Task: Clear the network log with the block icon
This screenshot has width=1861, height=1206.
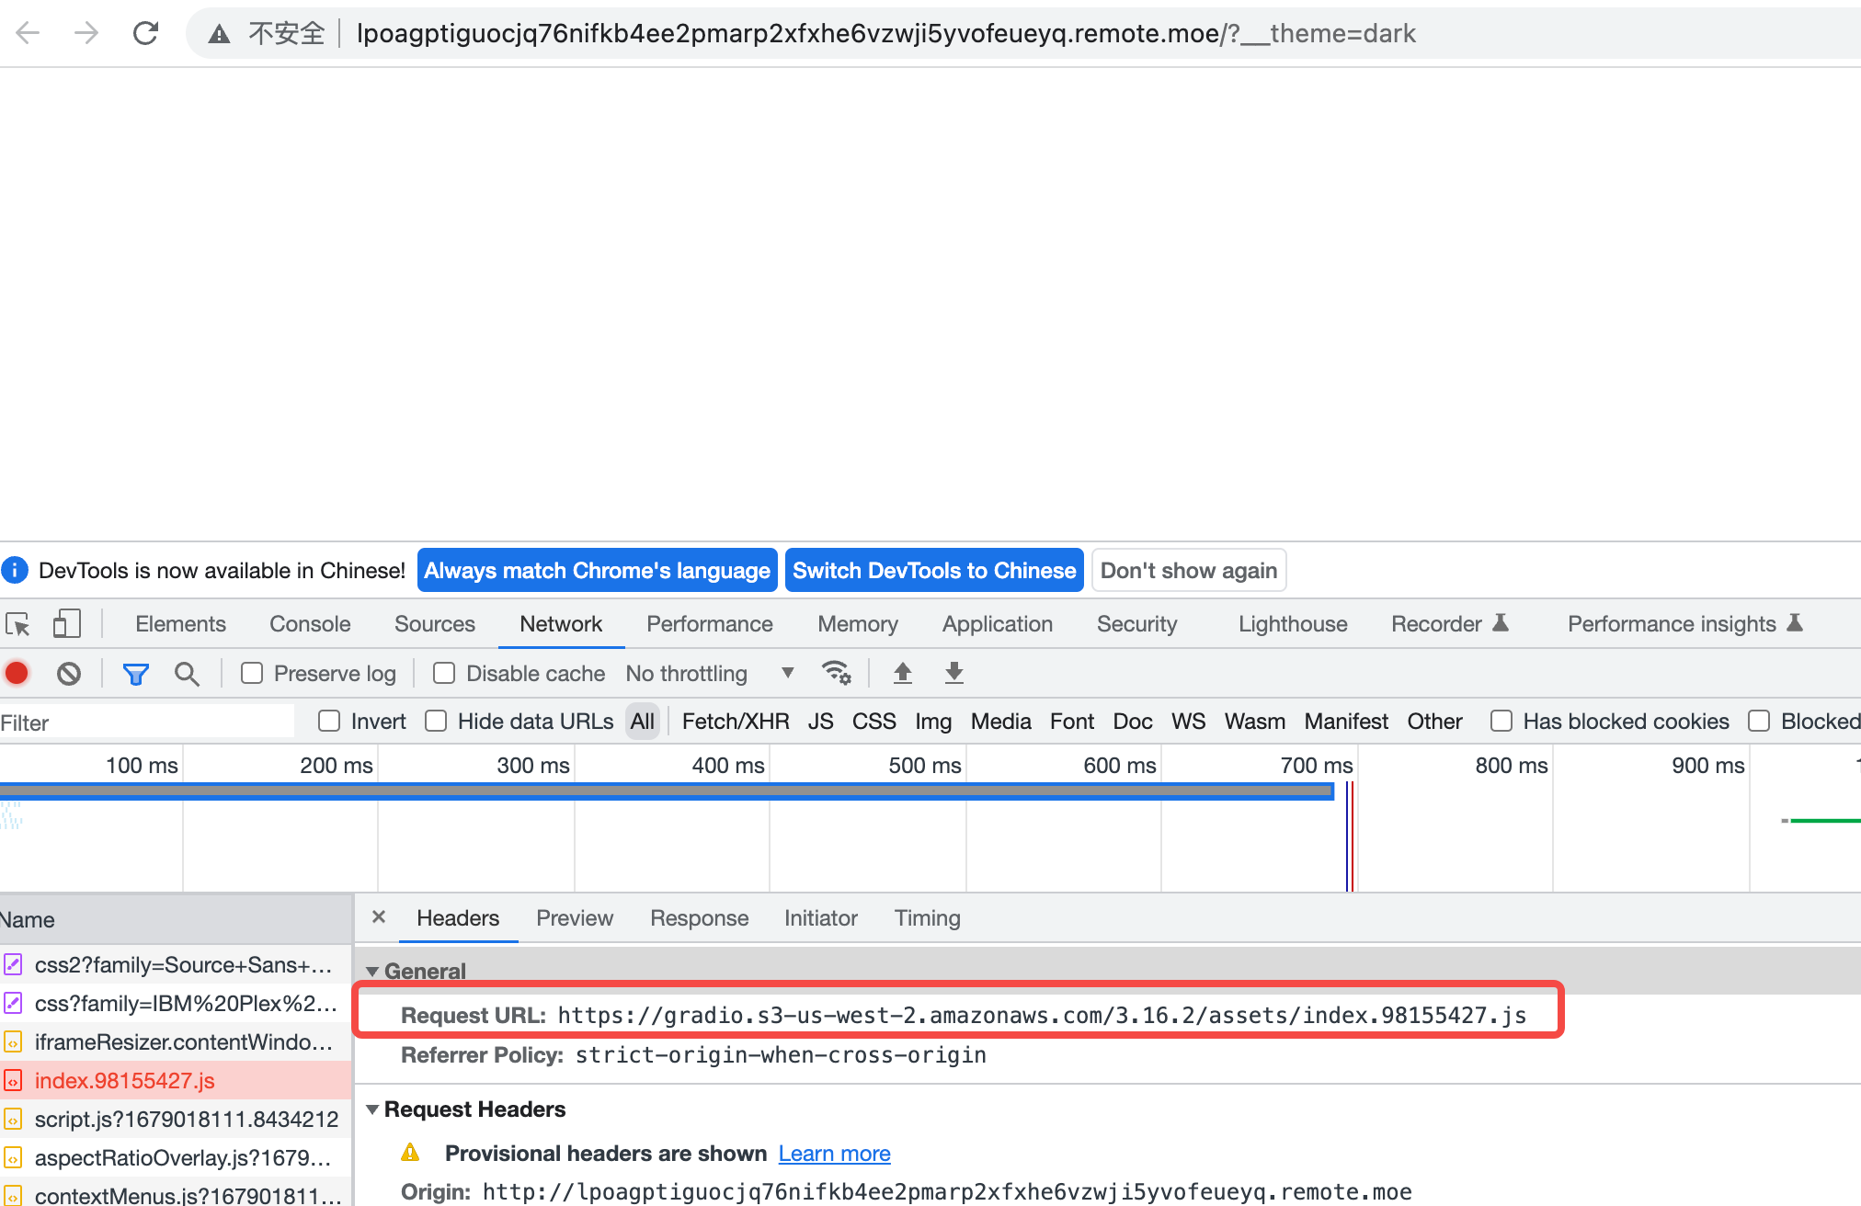Action: (x=69, y=673)
